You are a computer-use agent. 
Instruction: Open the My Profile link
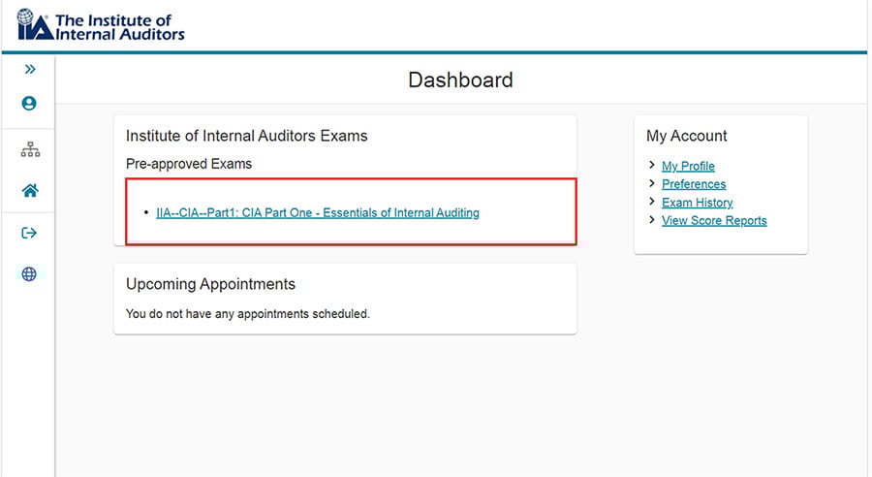click(688, 166)
